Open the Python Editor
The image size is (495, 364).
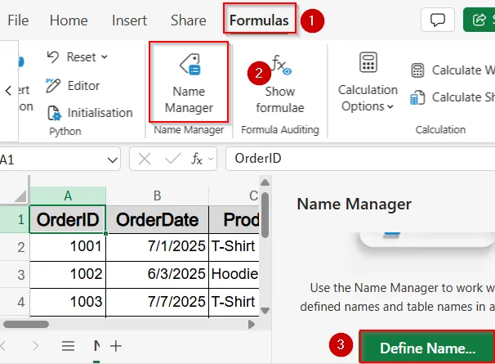point(73,85)
